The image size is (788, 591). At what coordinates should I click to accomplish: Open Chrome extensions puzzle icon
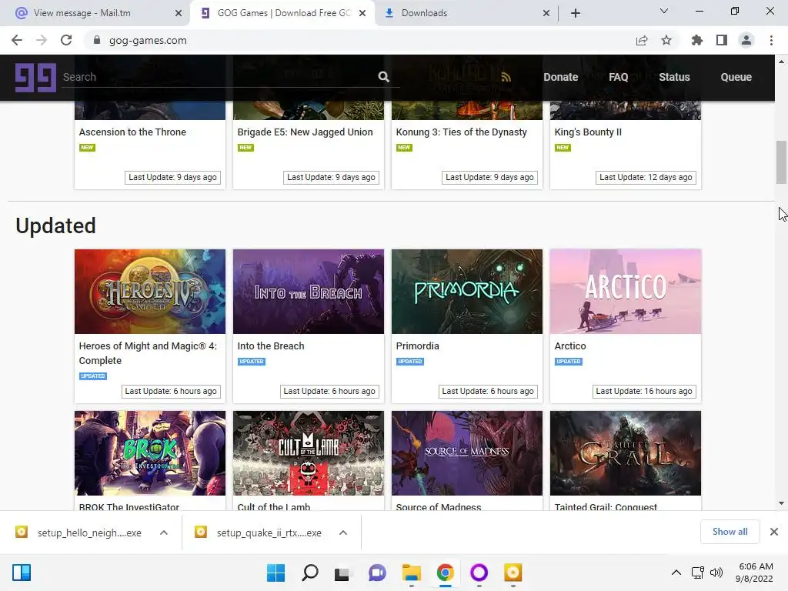coord(697,40)
